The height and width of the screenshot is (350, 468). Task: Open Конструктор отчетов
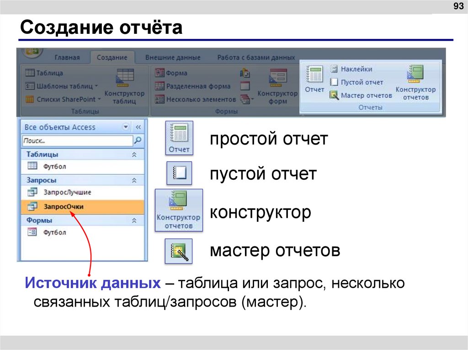point(415,82)
